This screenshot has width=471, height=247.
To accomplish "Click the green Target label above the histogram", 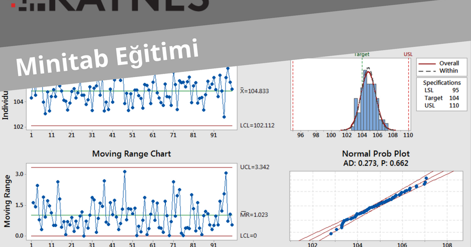I will (362, 54).
